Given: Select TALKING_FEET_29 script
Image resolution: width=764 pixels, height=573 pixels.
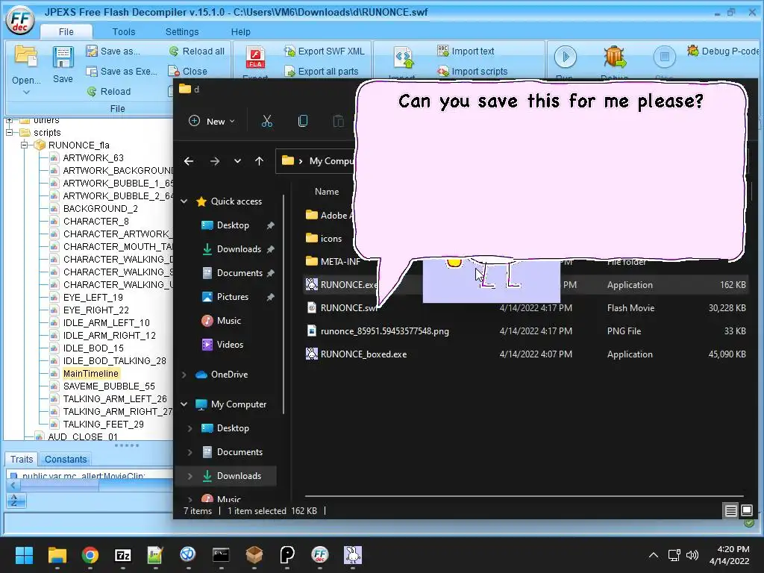Looking at the screenshot, I should coord(103,424).
